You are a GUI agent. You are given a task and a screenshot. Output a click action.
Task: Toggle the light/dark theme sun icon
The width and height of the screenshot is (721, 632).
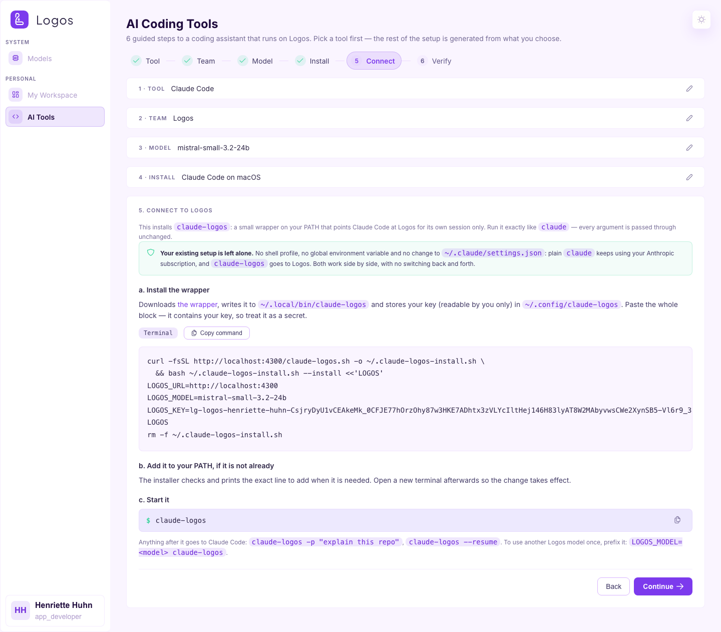(701, 20)
